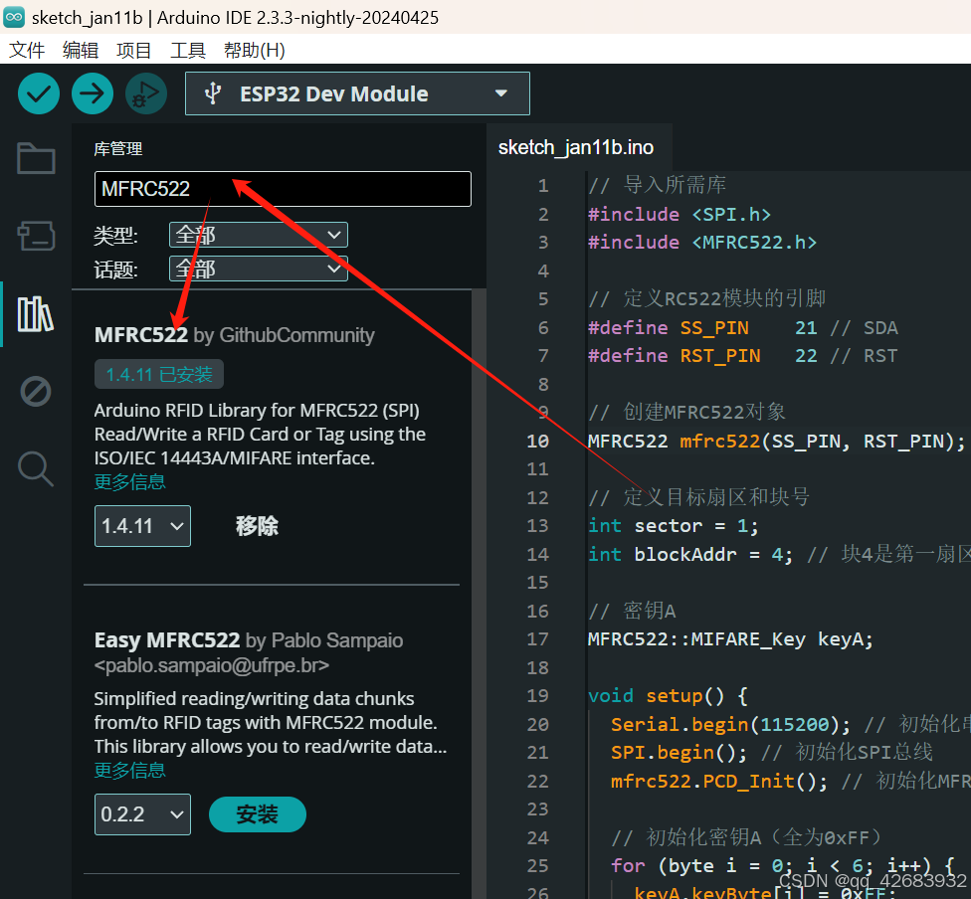This screenshot has height=899, width=971.
Task: Click the 导入所需库 comment on line 1
Action: tap(657, 185)
